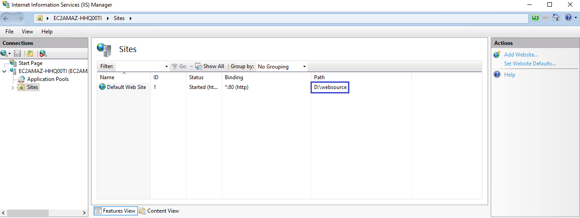580x218 pixels.
Task: Open the Create New Connection dropdown arrow
Action: [x=10, y=54]
